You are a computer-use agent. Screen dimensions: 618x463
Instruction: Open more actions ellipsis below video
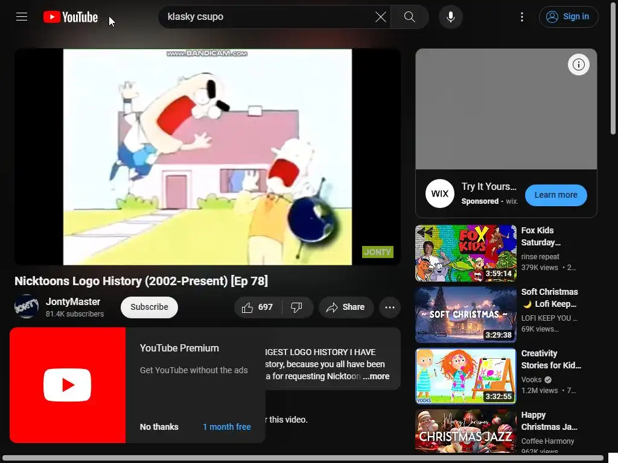390,307
